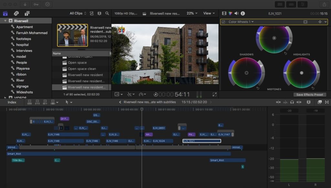This screenshot has width=331, height=188.
Task: Toggle solo headphones icon in timeline
Action: [x=292, y=102]
